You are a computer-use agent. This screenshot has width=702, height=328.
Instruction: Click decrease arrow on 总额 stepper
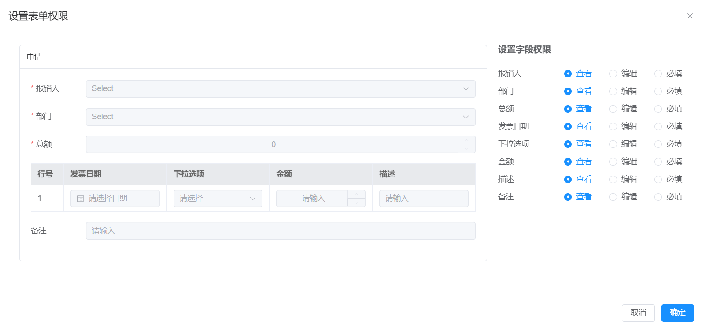(x=466, y=149)
